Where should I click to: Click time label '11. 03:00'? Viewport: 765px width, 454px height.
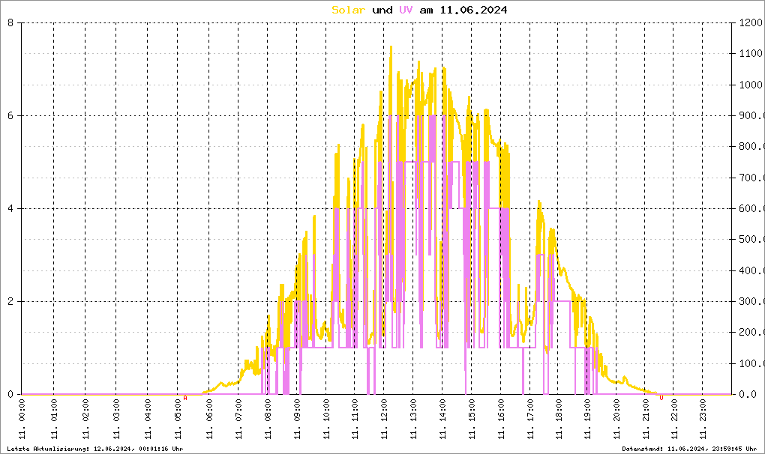point(116,419)
